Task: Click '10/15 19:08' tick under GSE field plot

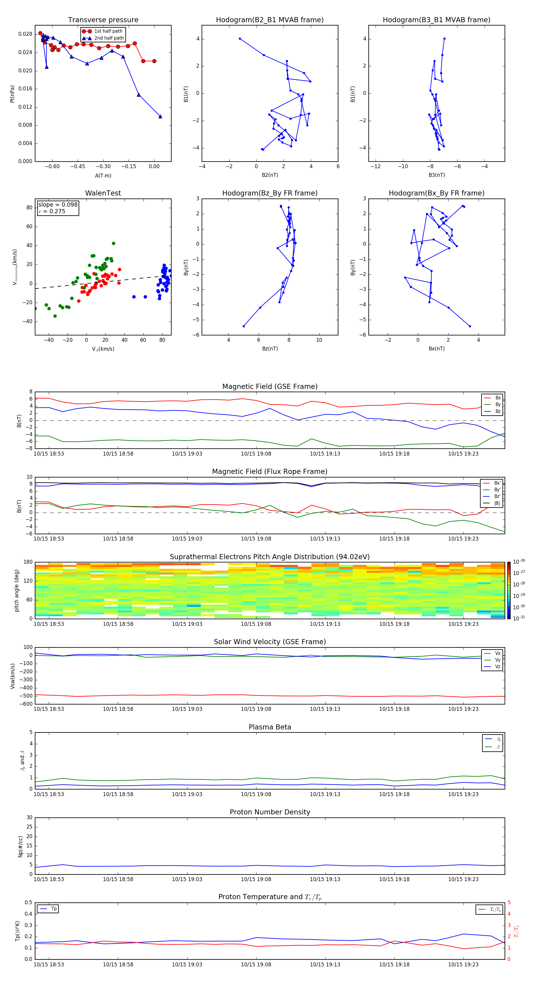Action: (256, 454)
